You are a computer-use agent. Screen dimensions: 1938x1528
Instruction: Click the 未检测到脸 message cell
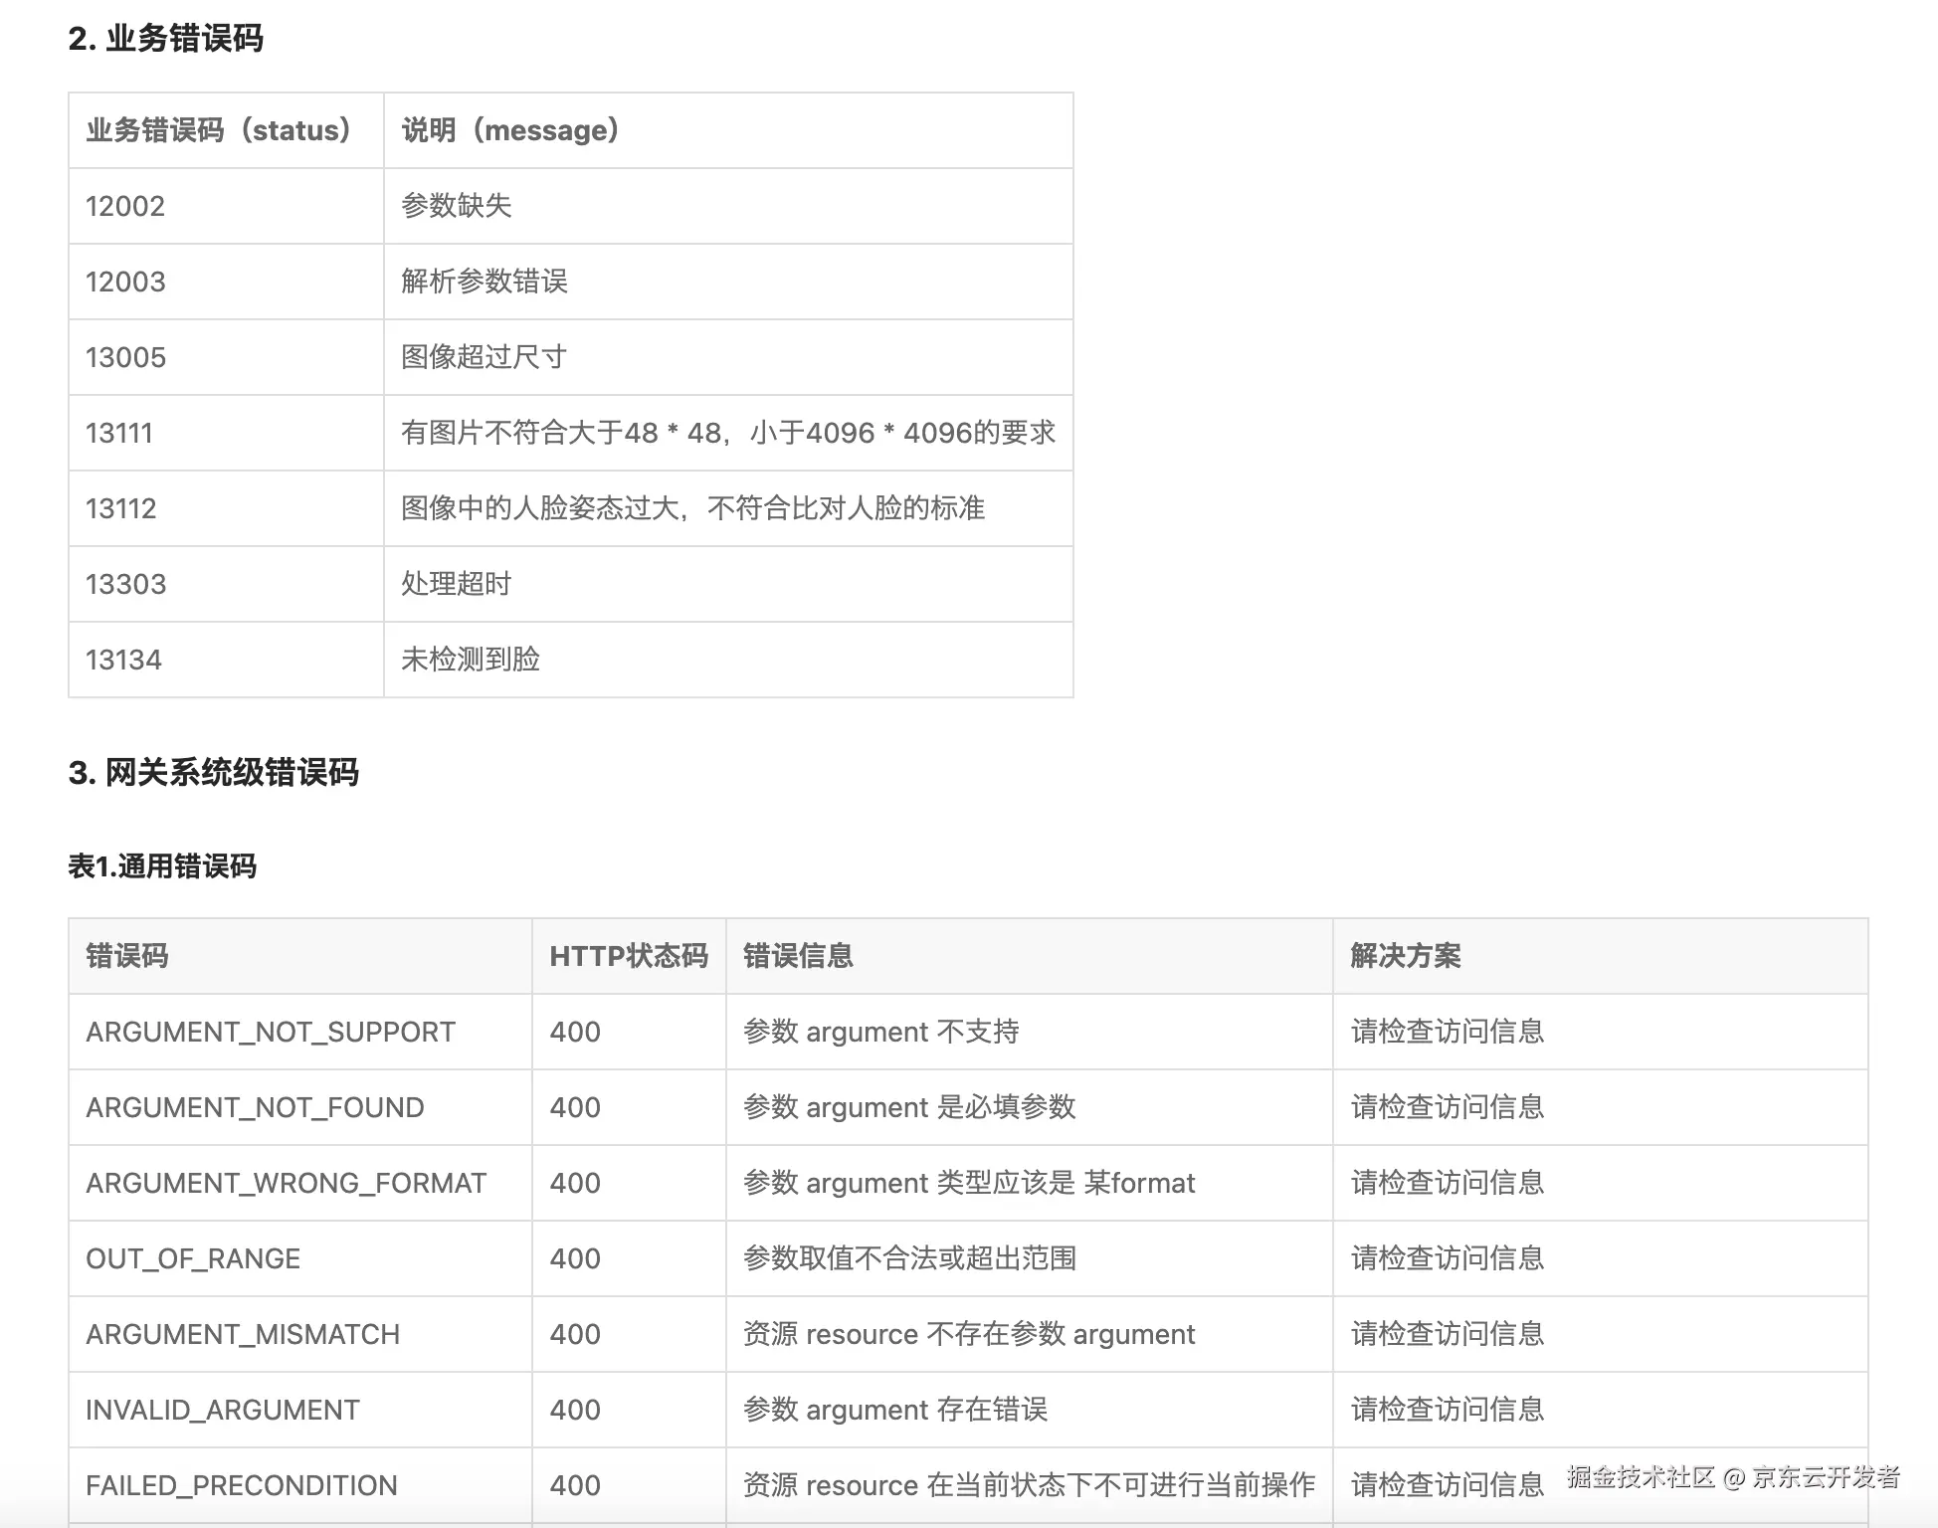[x=470, y=660]
